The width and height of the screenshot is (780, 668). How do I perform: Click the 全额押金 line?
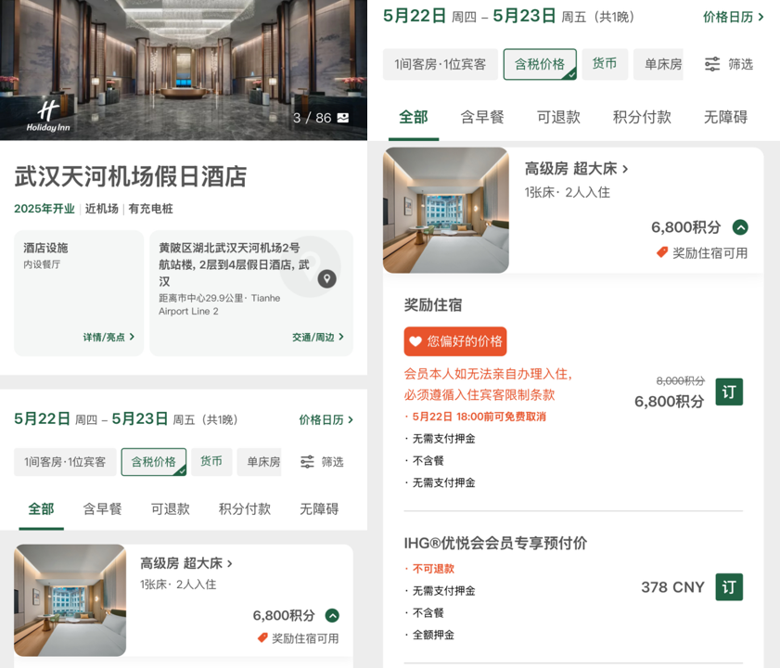(x=433, y=635)
